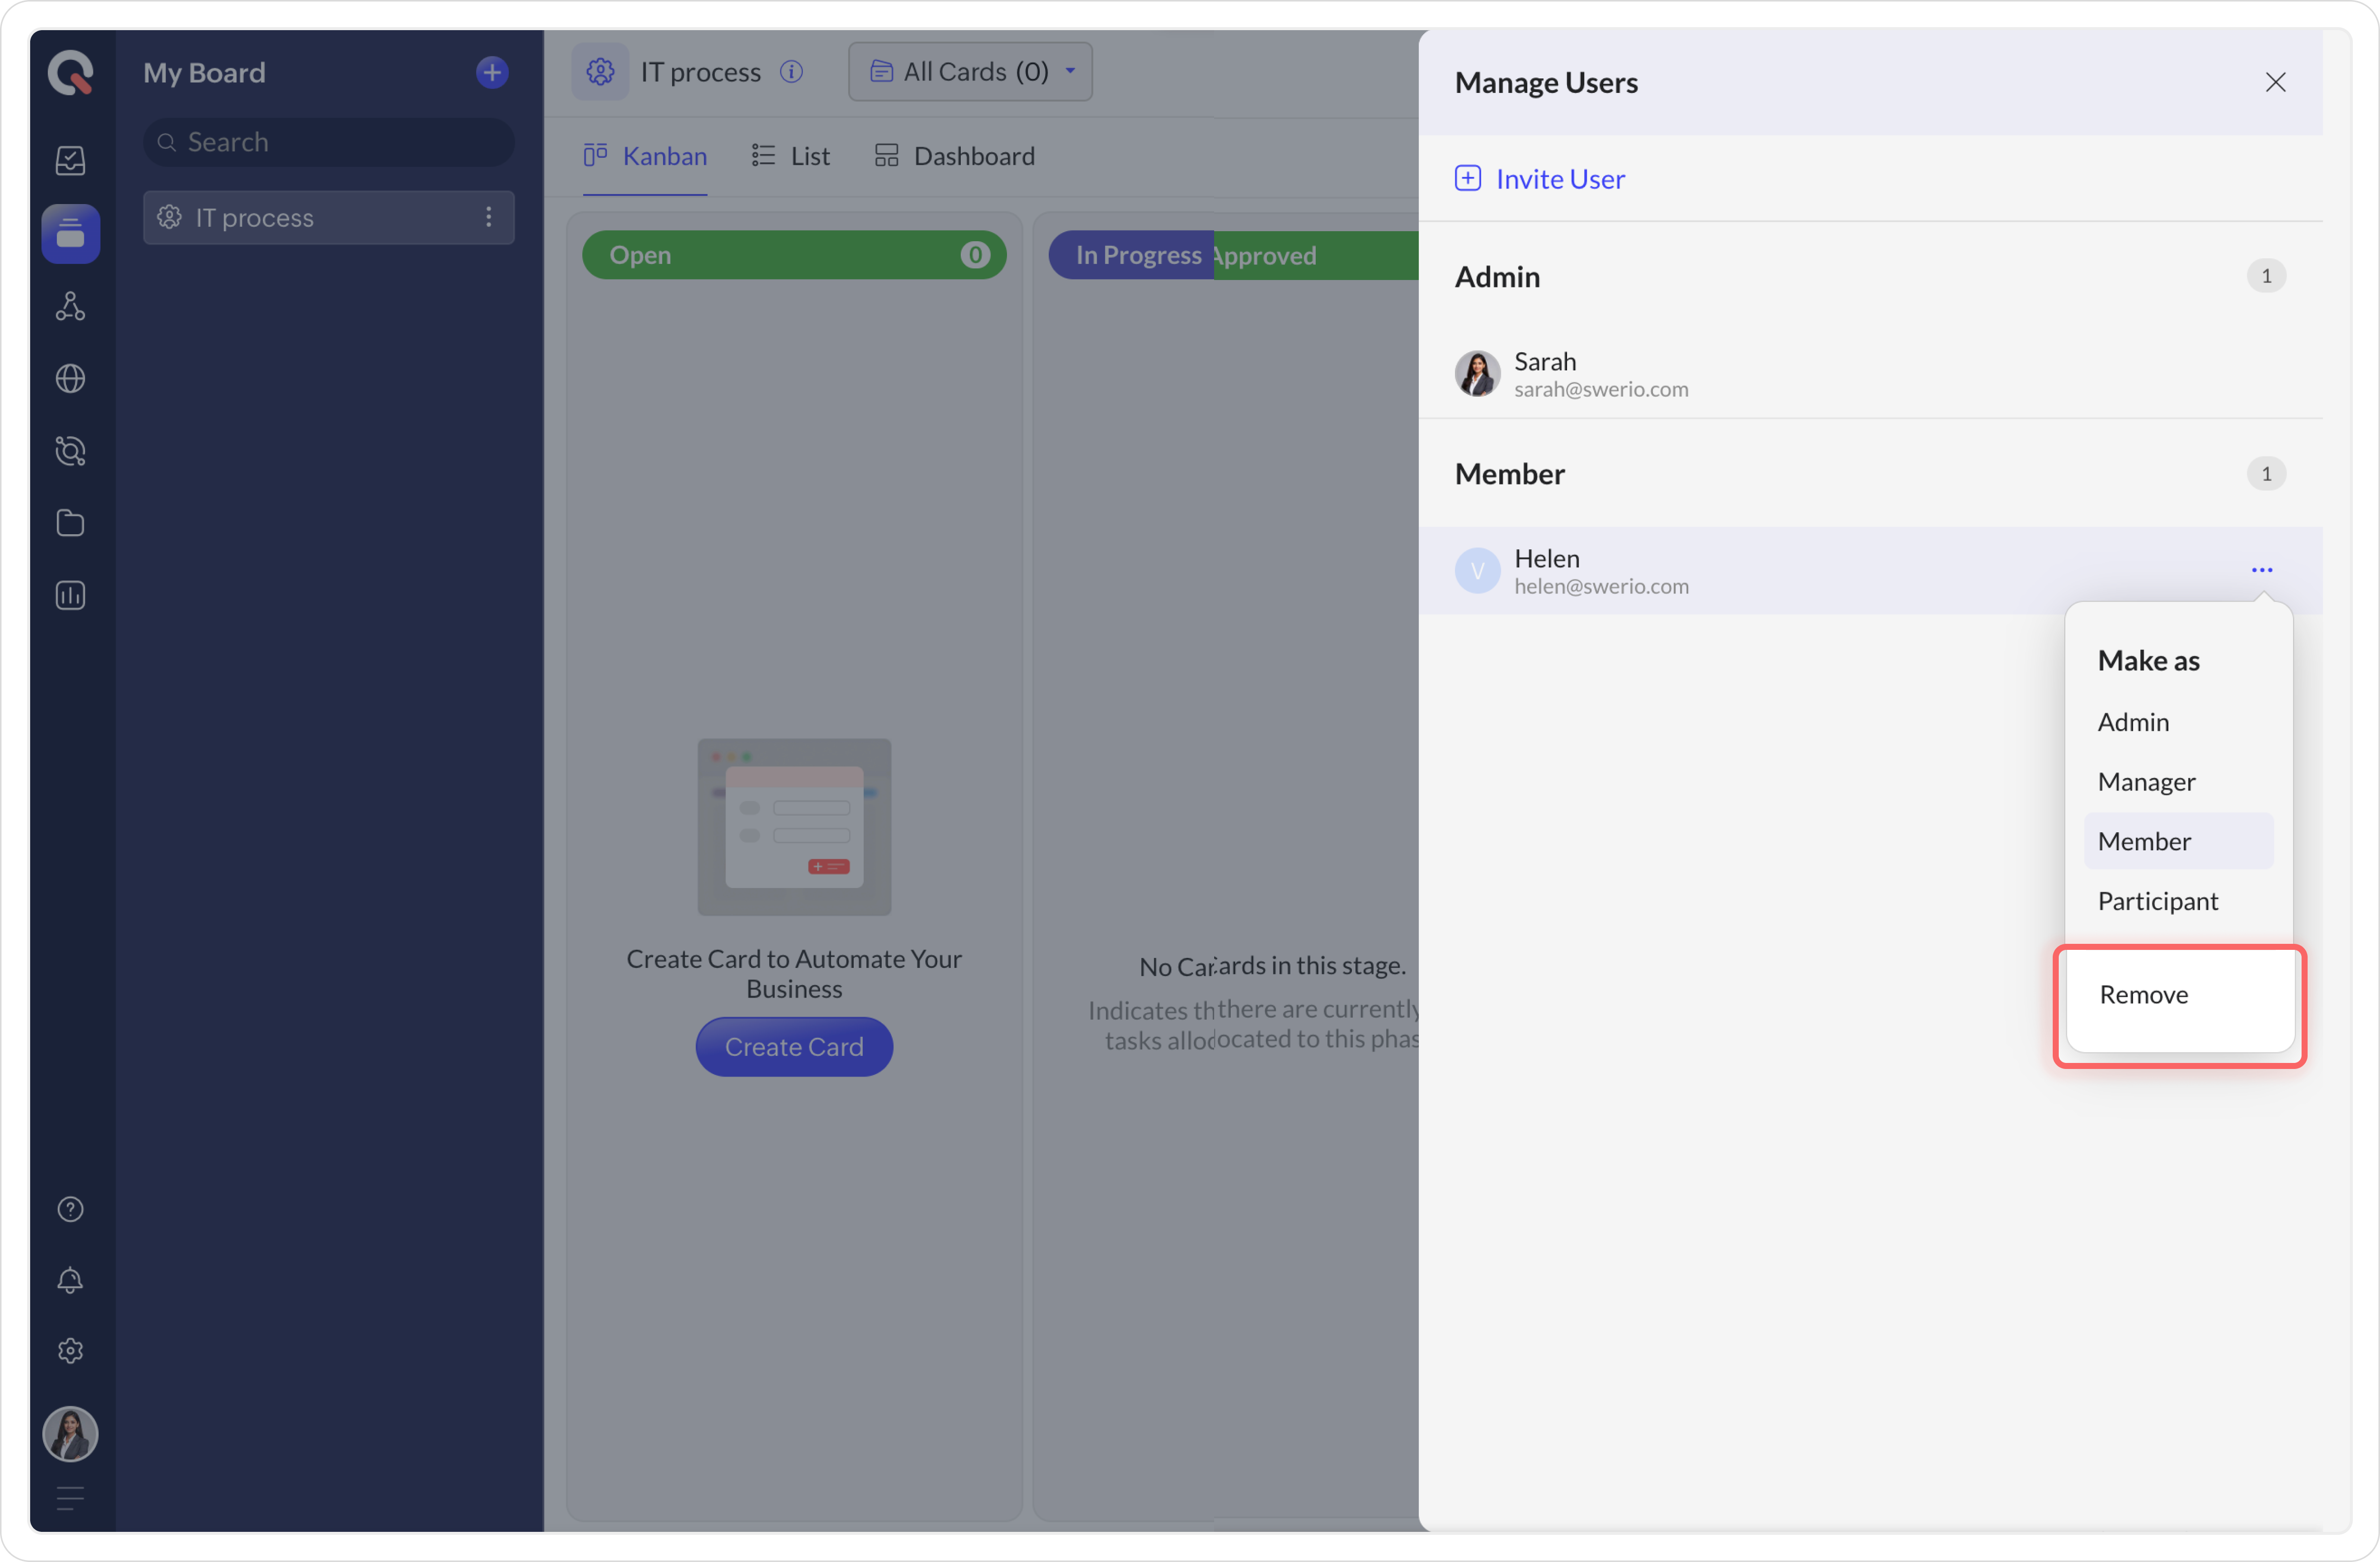This screenshot has height=1562, width=2380.
Task: Open the IT process board kebab menu
Action: click(488, 217)
